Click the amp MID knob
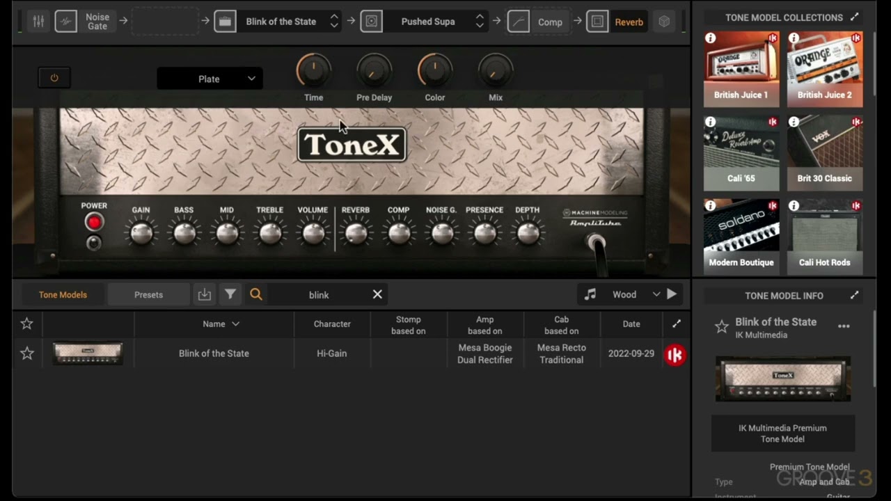 [x=227, y=233]
